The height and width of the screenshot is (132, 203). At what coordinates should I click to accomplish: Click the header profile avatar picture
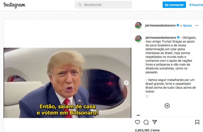pyautogui.click(x=138, y=25)
